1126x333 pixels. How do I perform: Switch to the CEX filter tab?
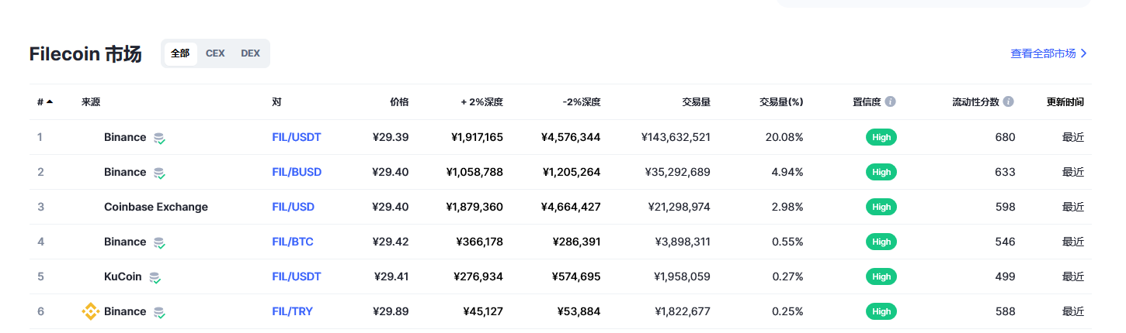tap(215, 53)
